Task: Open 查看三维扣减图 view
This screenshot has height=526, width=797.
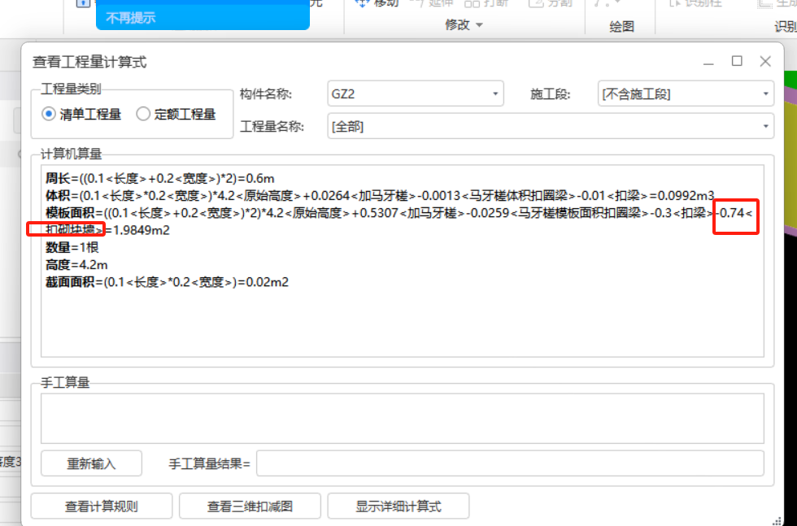Action: coord(250,506)
